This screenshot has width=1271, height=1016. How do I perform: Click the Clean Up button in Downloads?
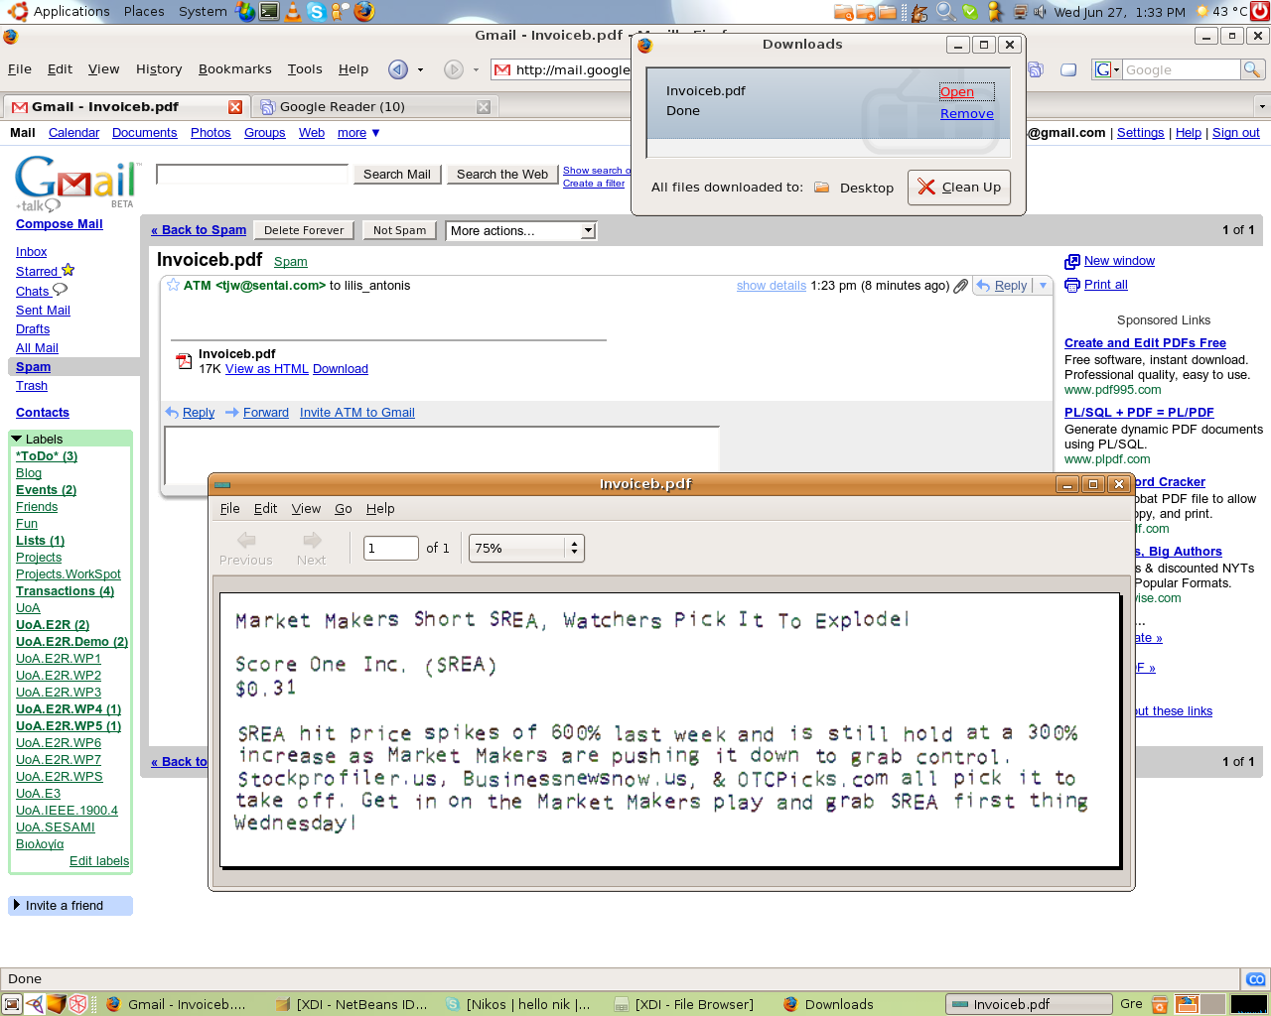coord(959,188)
